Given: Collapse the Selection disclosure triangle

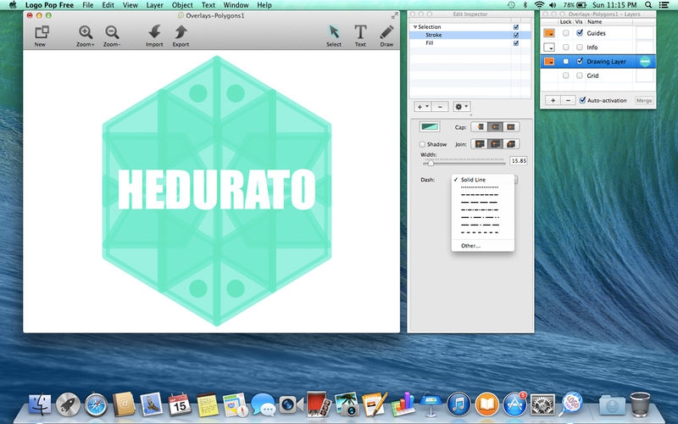Looking at the screenshot, I should (x=415, y=27).
